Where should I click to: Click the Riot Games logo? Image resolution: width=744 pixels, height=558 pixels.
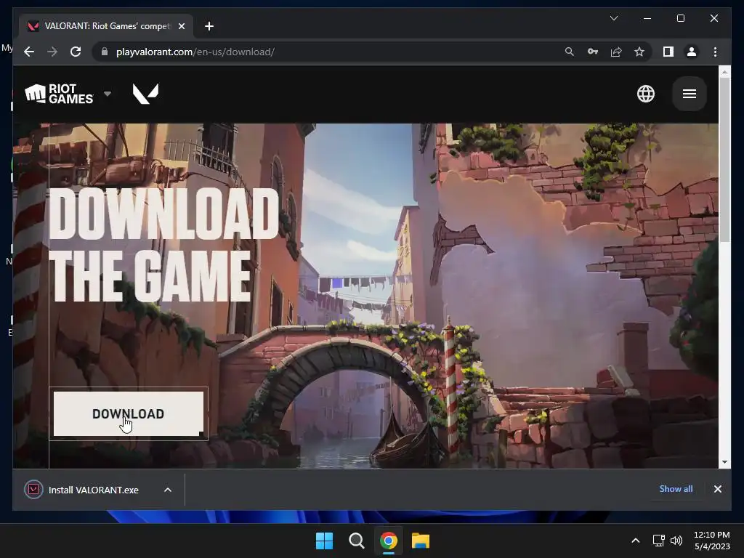click(x=60, y=94)
